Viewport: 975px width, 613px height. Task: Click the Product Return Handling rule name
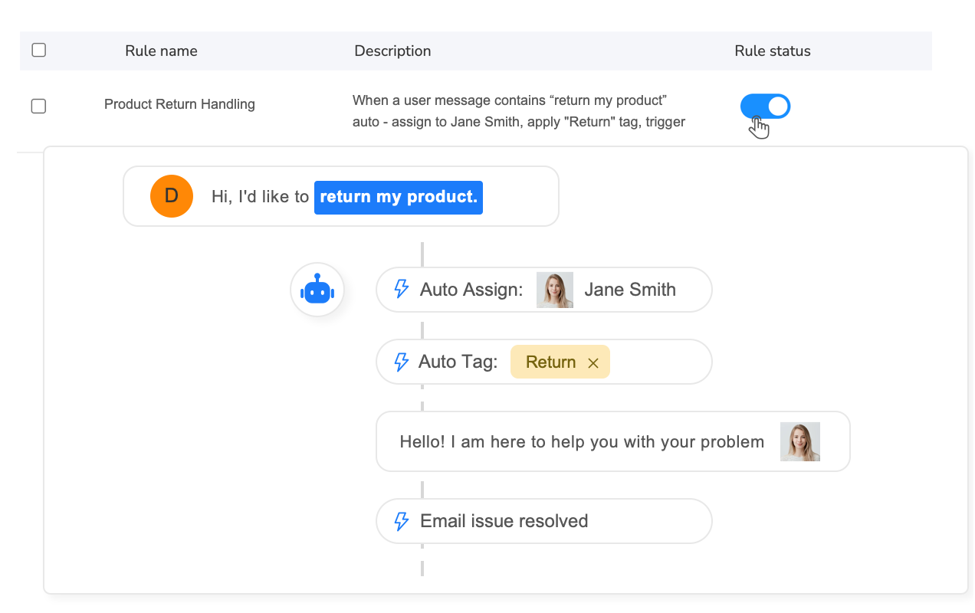pyautogui.click(x=179, y=103)
